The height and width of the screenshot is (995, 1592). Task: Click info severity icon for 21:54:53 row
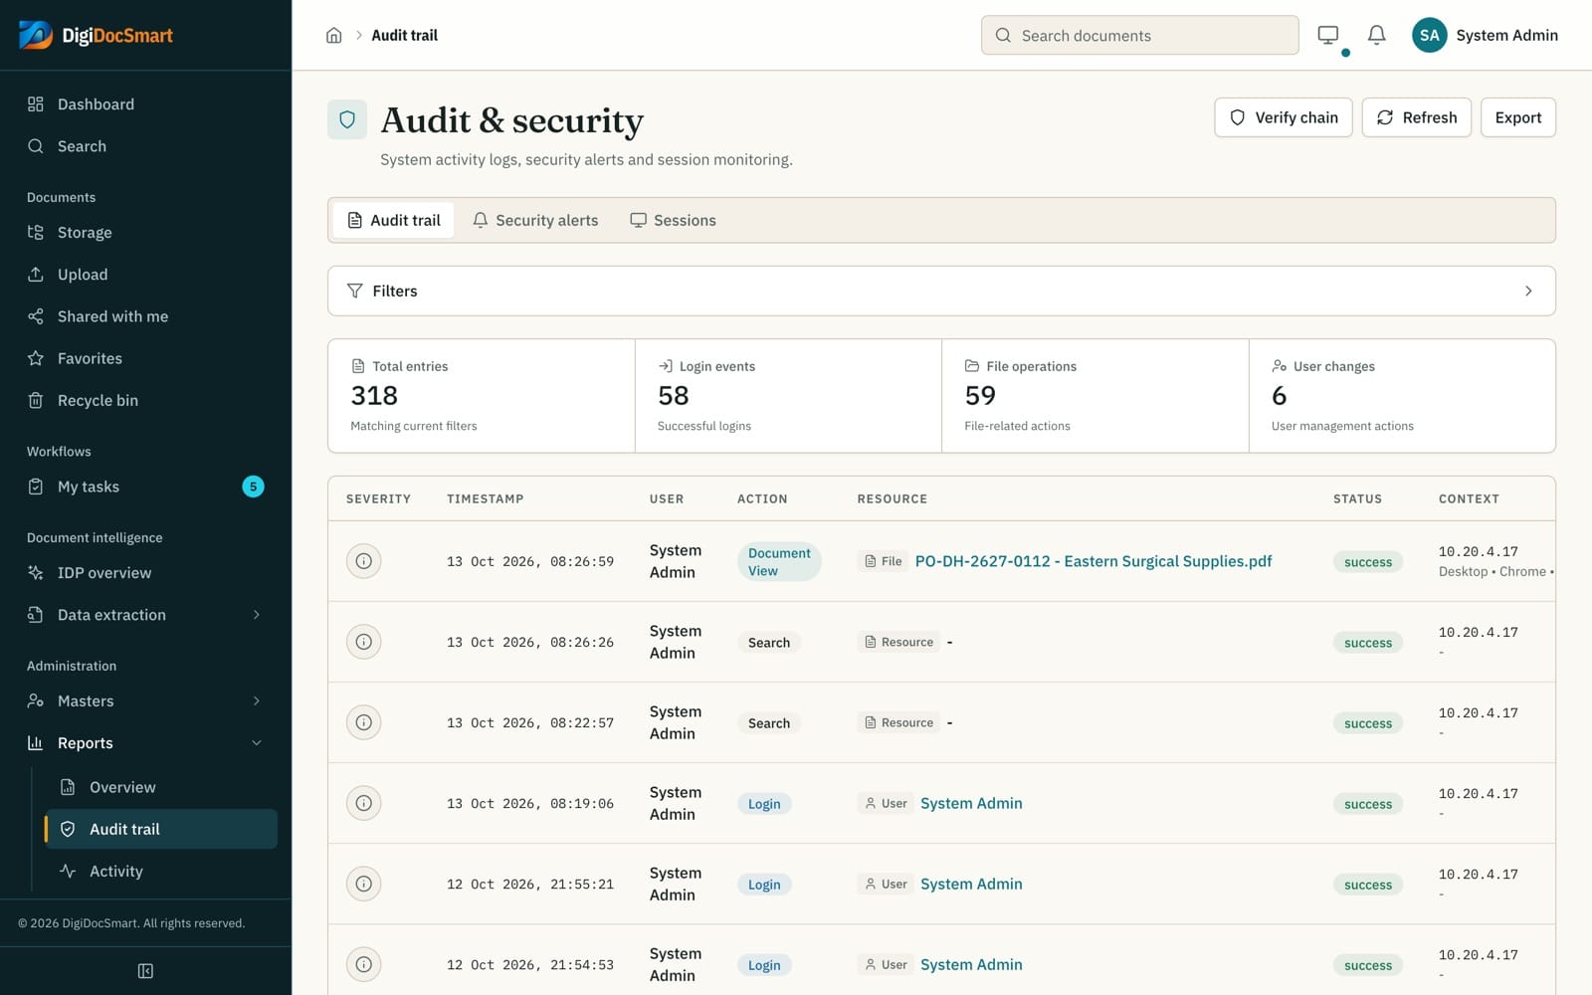pyautogui.click(x=364, y=964)
